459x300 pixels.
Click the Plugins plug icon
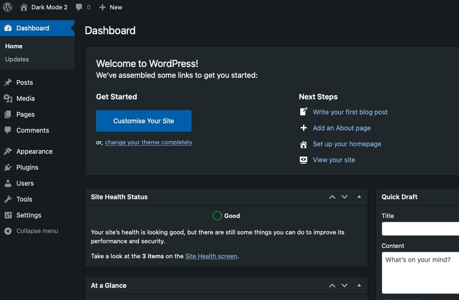pyautogui.click(x=8, y=167)
